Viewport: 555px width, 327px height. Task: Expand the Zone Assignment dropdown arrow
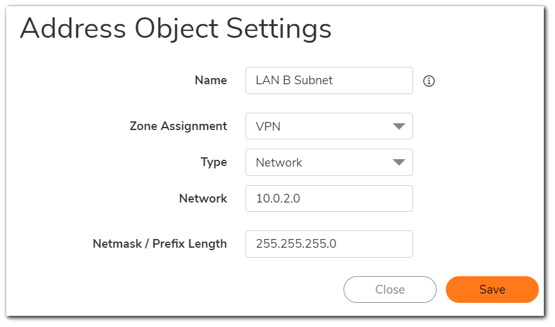[399, 126]
